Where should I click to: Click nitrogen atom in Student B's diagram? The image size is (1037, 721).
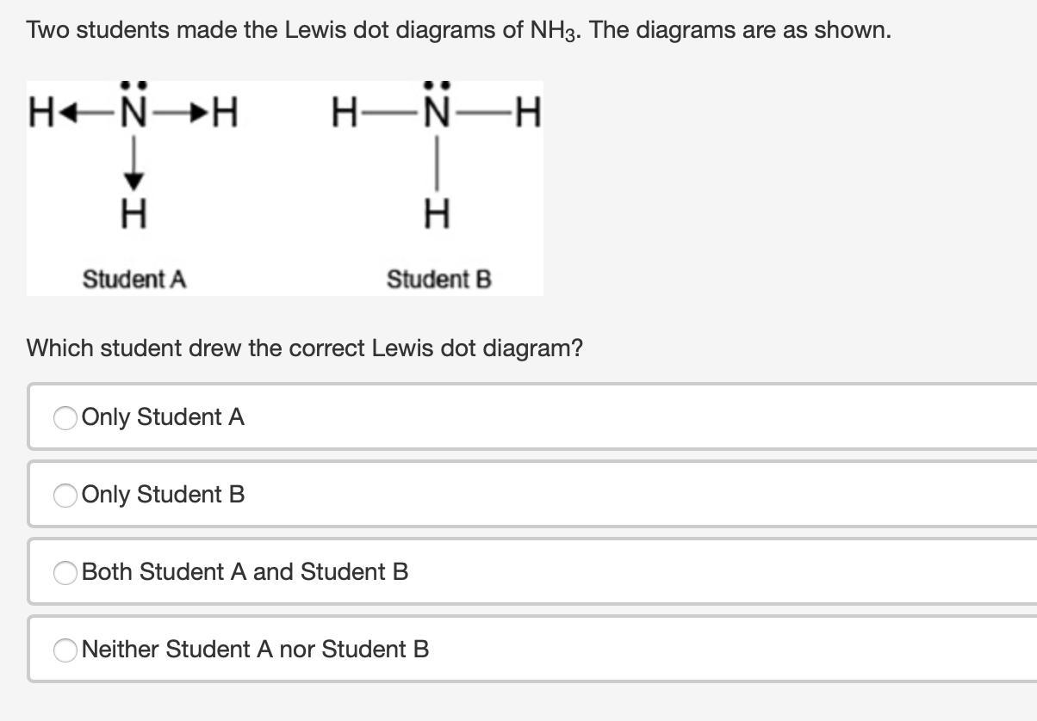[438, 114]
